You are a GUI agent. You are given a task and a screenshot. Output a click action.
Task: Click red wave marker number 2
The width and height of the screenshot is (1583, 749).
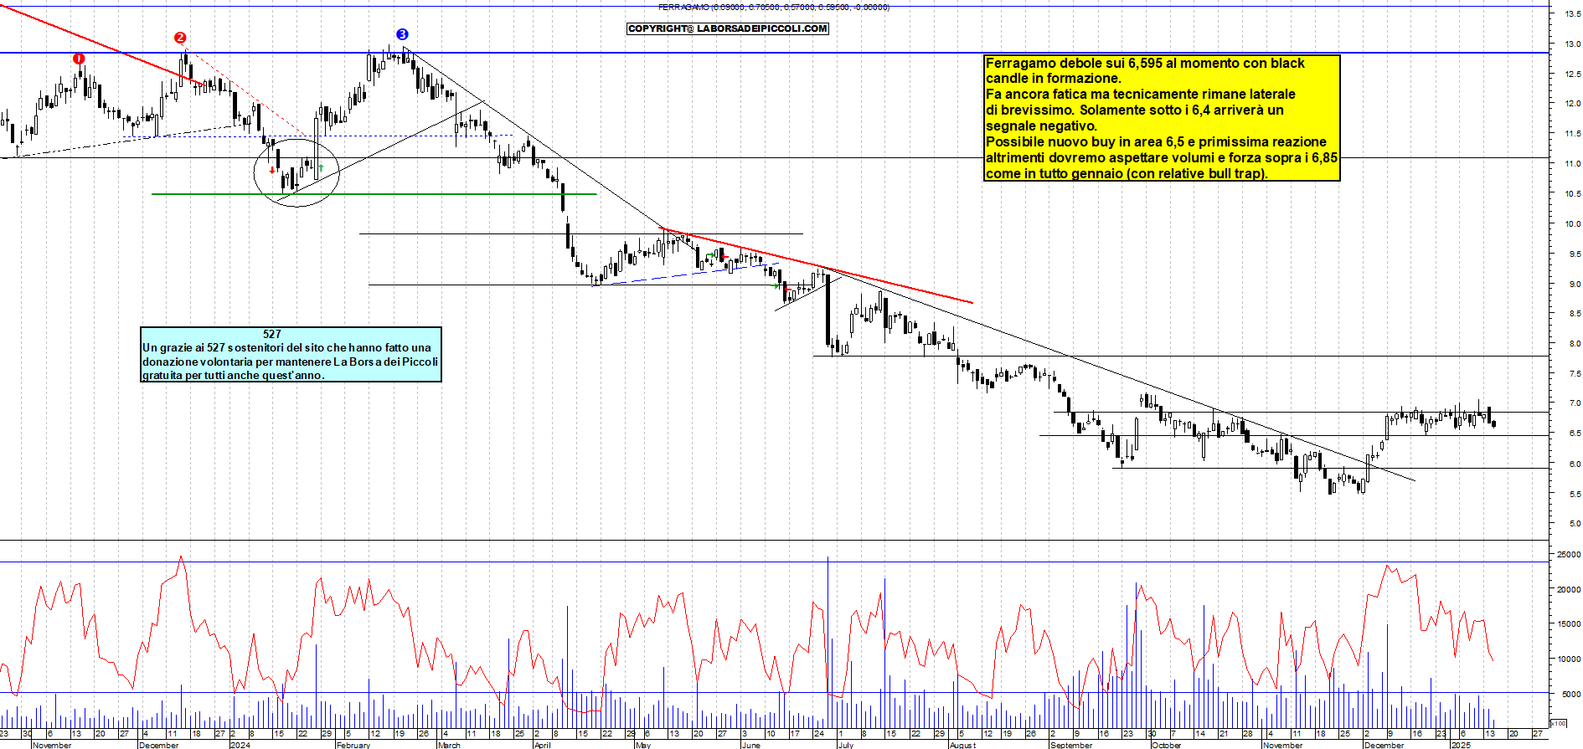tap(180, 38)
